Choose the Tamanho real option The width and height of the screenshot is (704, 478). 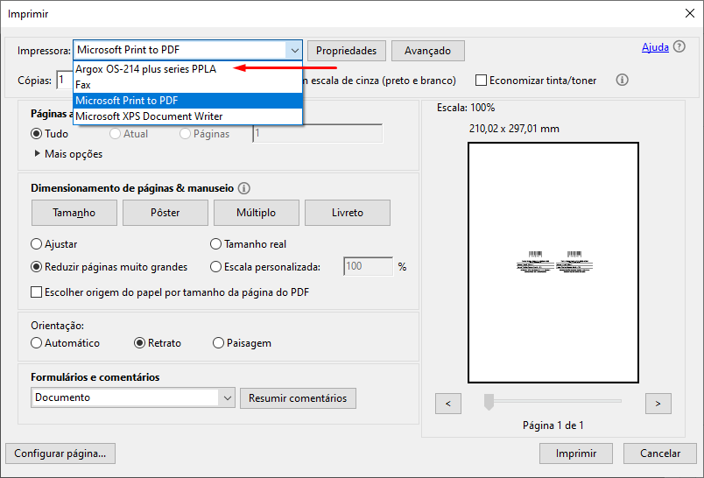click(216, 244)
